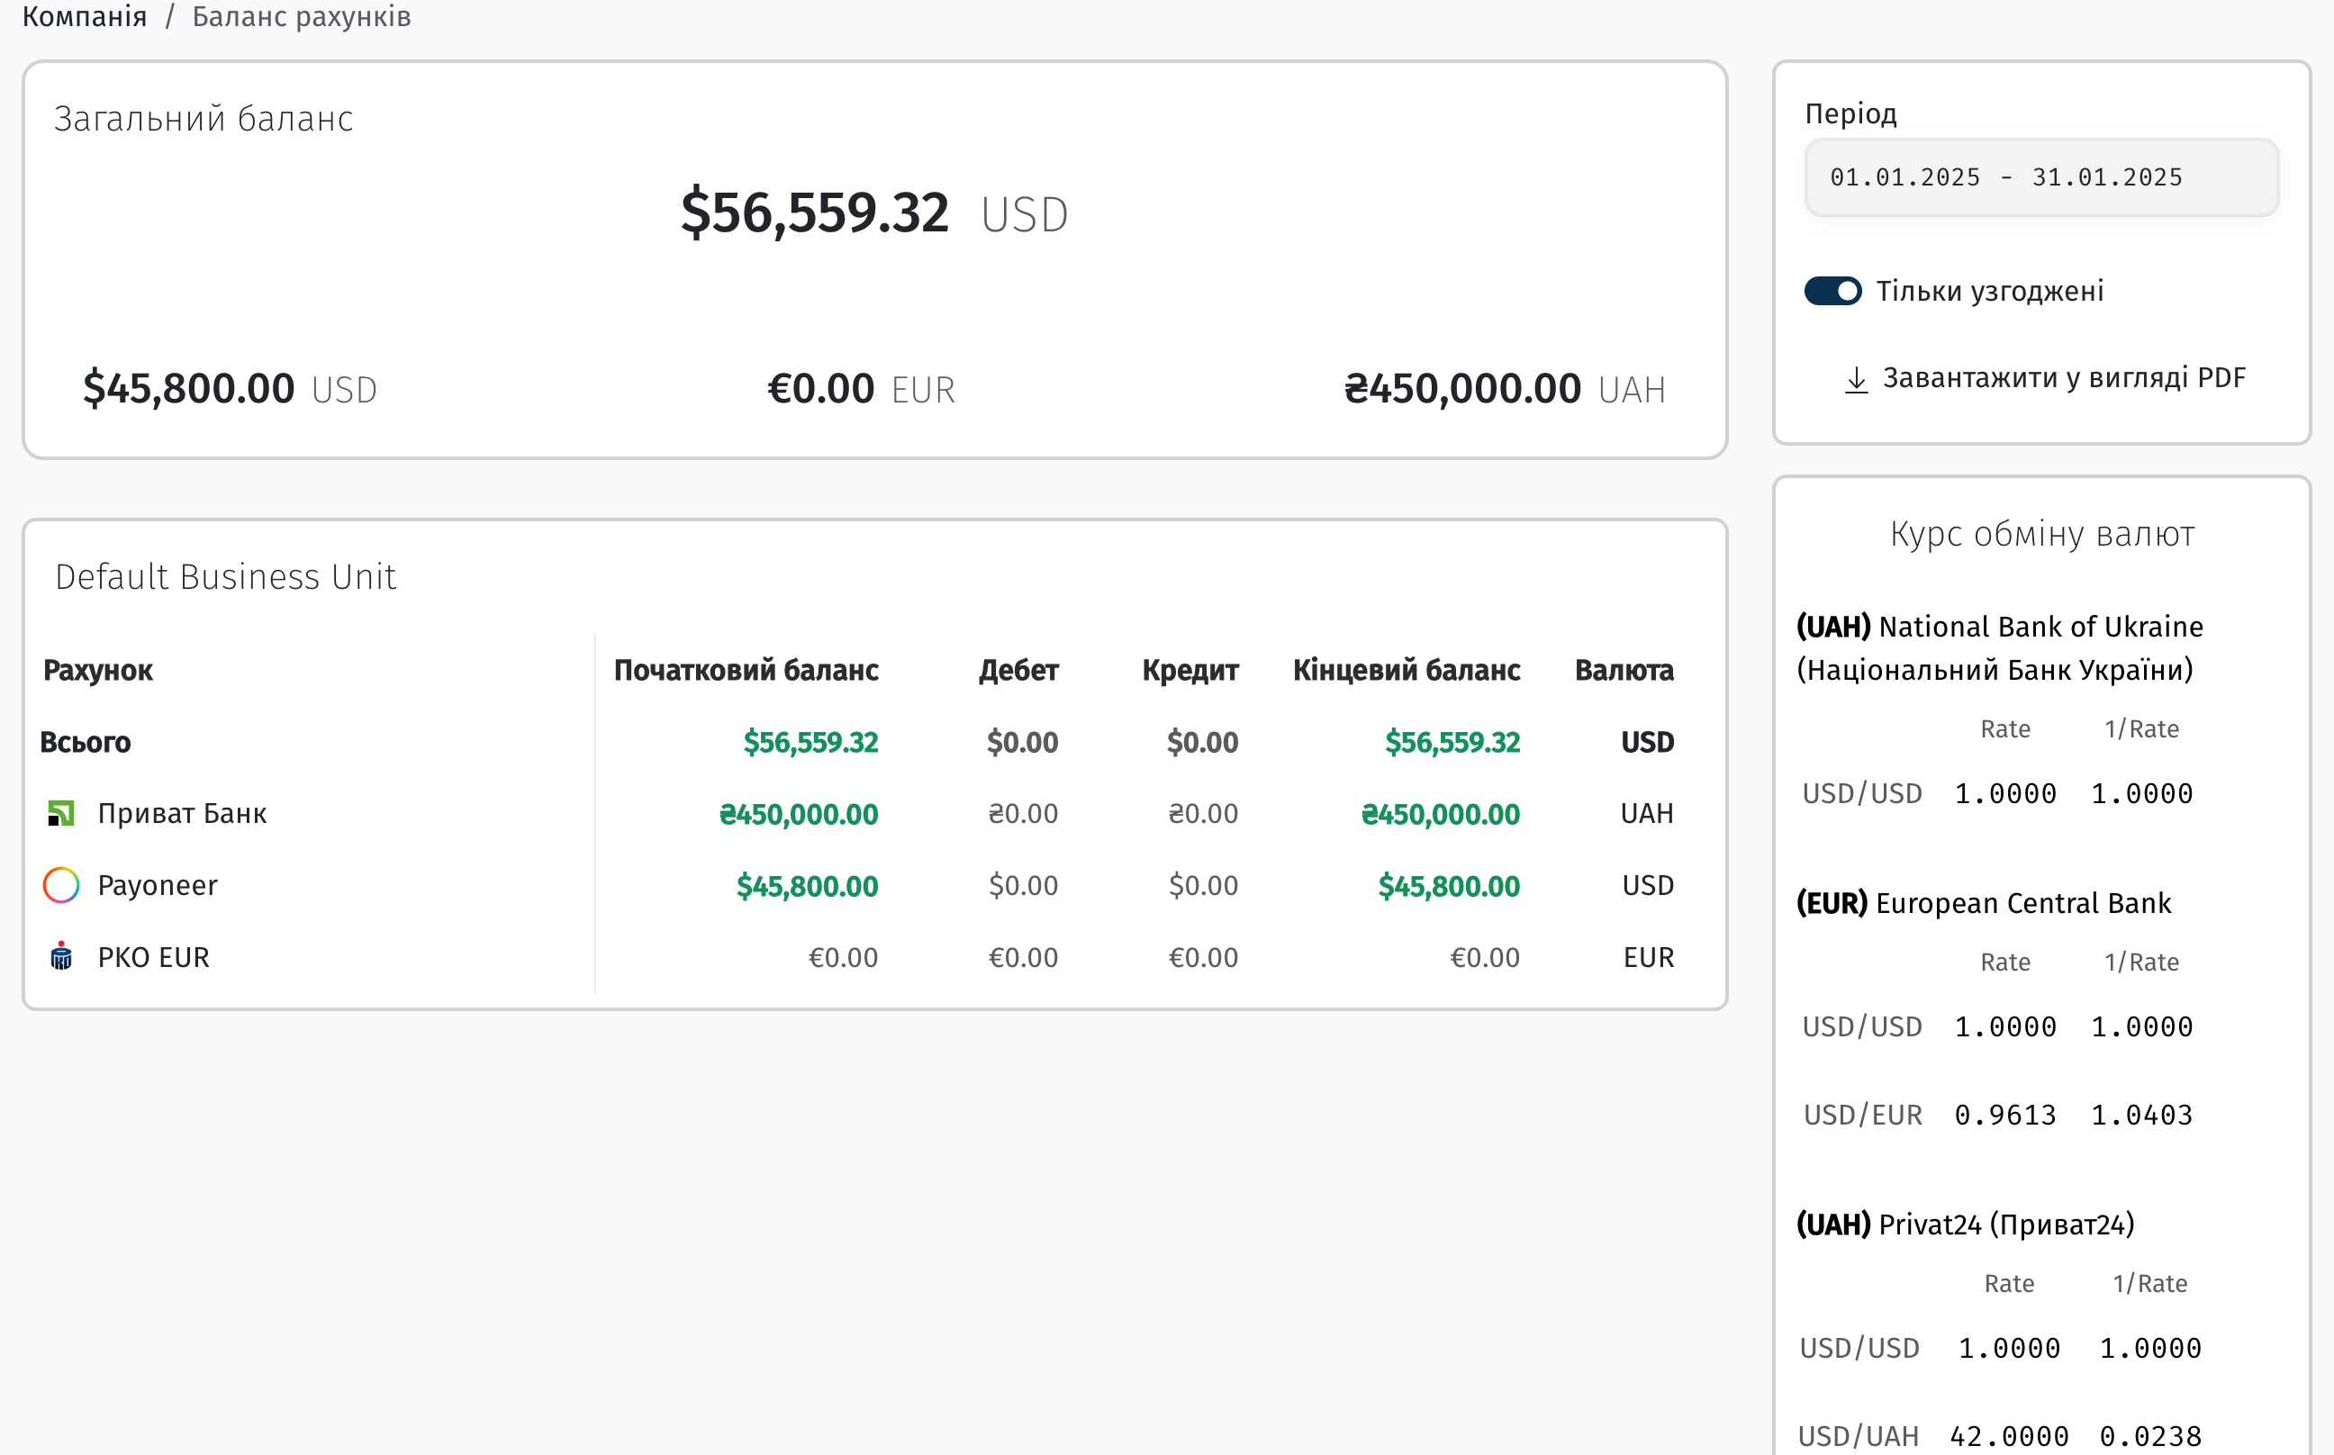Go to Компанія breadcrumb
The image size is (2334, 1455).
click(x=85, y=16)
